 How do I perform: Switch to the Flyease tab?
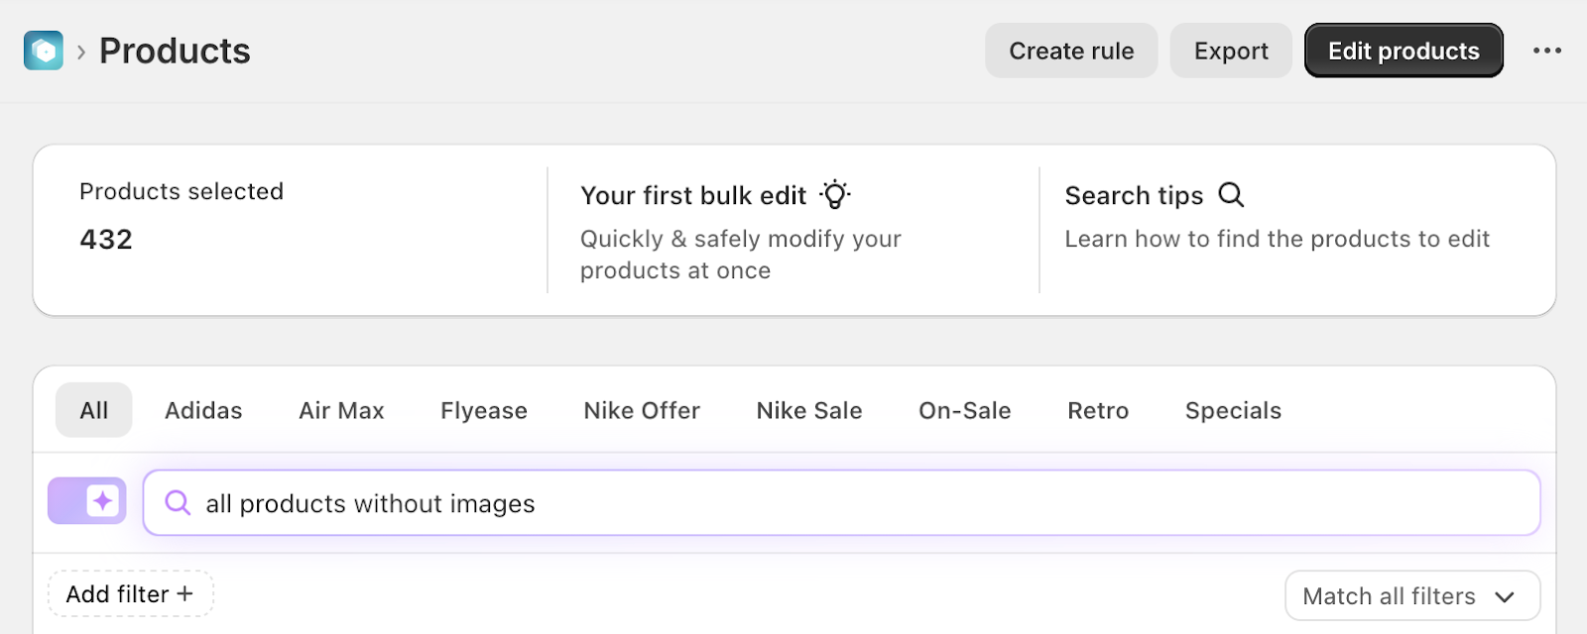[484, 410]
